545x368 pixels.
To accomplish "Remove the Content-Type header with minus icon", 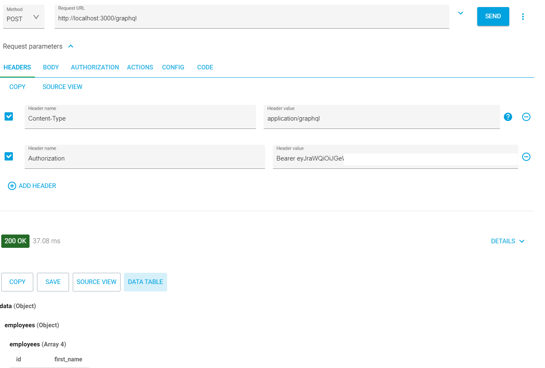I will 526,117.
